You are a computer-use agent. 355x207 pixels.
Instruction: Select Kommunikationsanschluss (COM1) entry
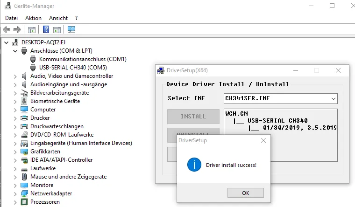point(83,59)
